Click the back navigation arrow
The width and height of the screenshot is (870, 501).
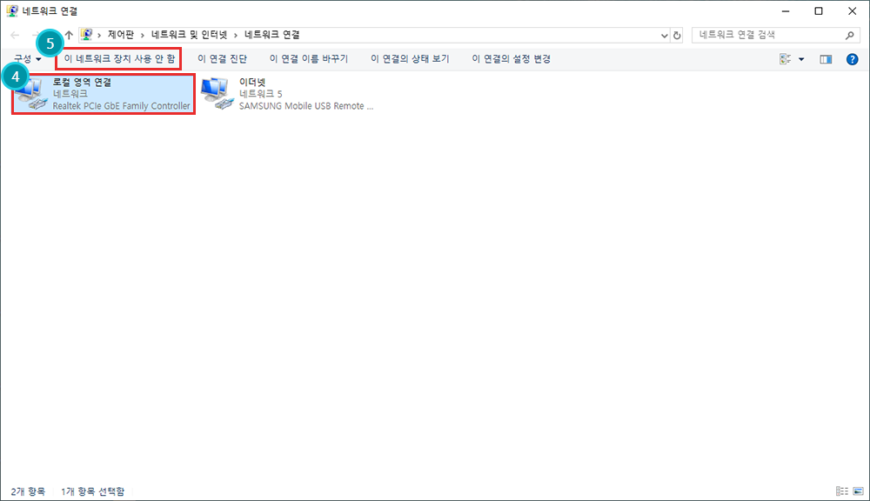15,35
